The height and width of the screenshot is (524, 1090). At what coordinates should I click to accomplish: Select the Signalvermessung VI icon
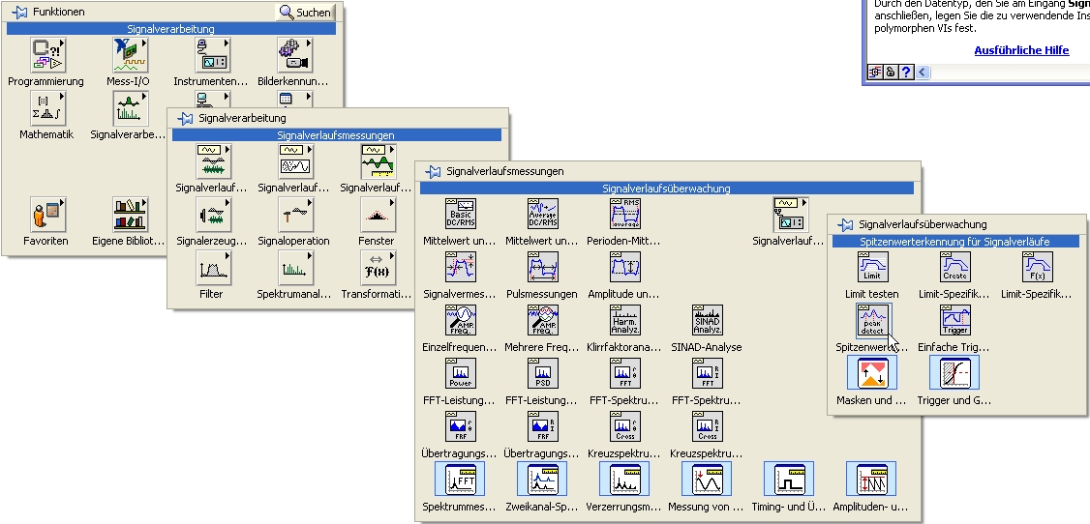coord(461,267)
